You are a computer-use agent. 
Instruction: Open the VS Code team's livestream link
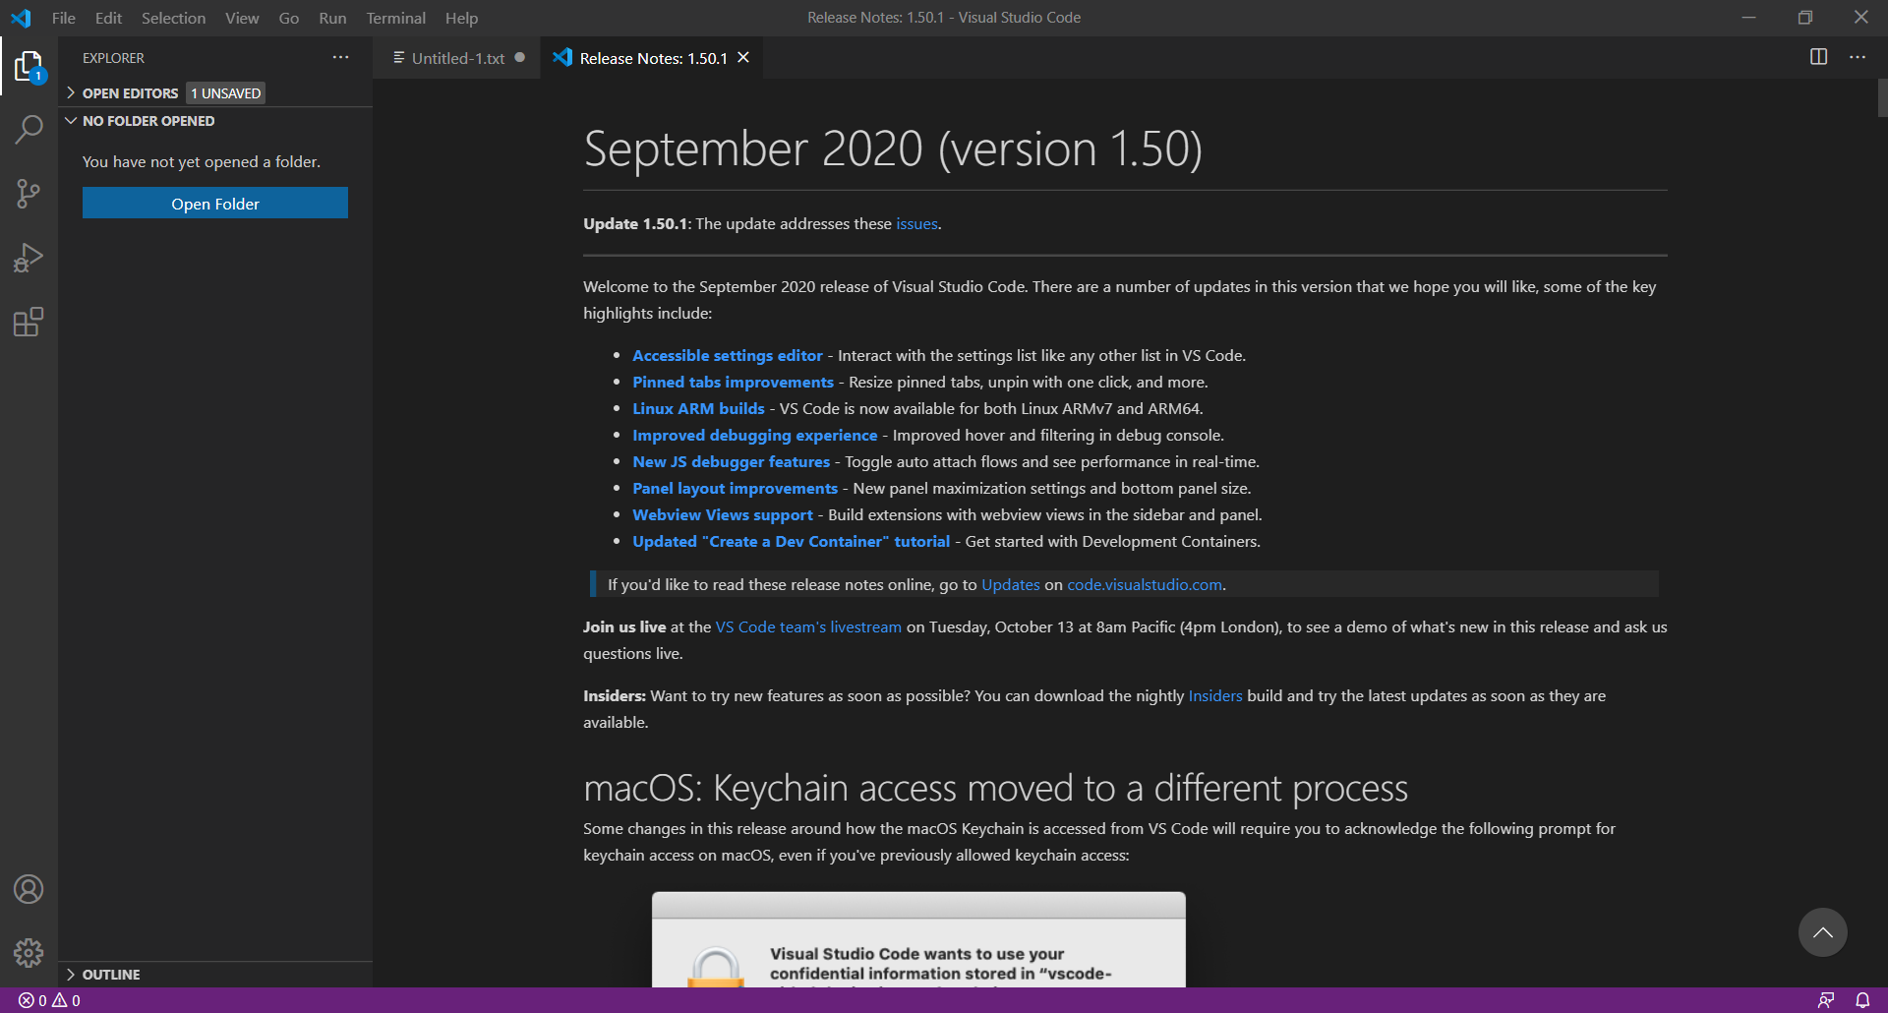pyautogui.click(x=808, y=627)
